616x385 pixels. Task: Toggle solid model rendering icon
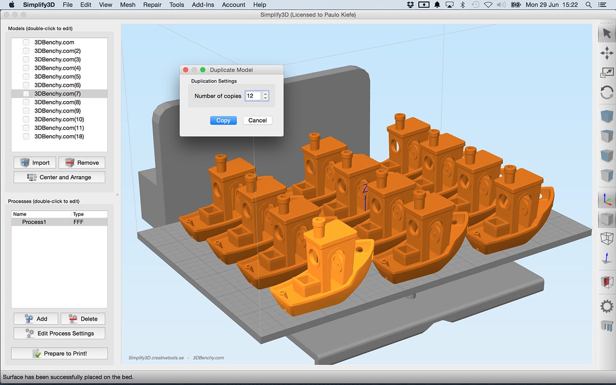pos(606,219)
